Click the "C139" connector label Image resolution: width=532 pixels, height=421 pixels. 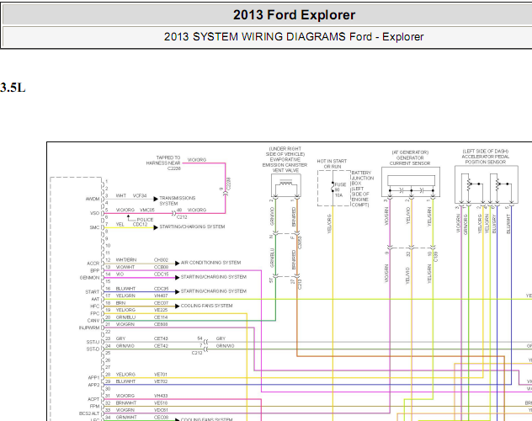[x=436, y=257]
